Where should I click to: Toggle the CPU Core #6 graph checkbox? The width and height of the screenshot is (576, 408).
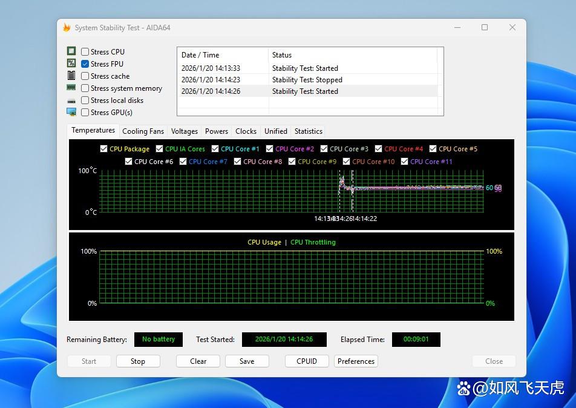tap(128, 162)
